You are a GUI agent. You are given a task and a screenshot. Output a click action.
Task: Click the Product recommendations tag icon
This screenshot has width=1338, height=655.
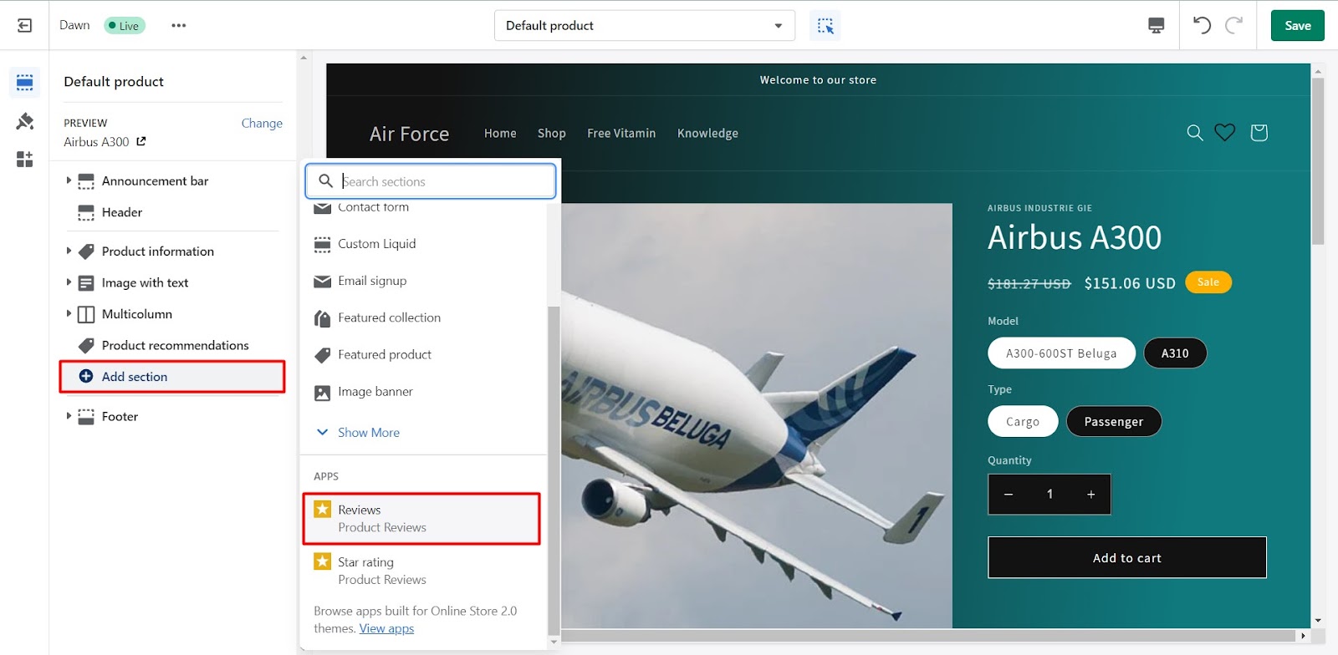pyautogui.click(x=86, y=345)
